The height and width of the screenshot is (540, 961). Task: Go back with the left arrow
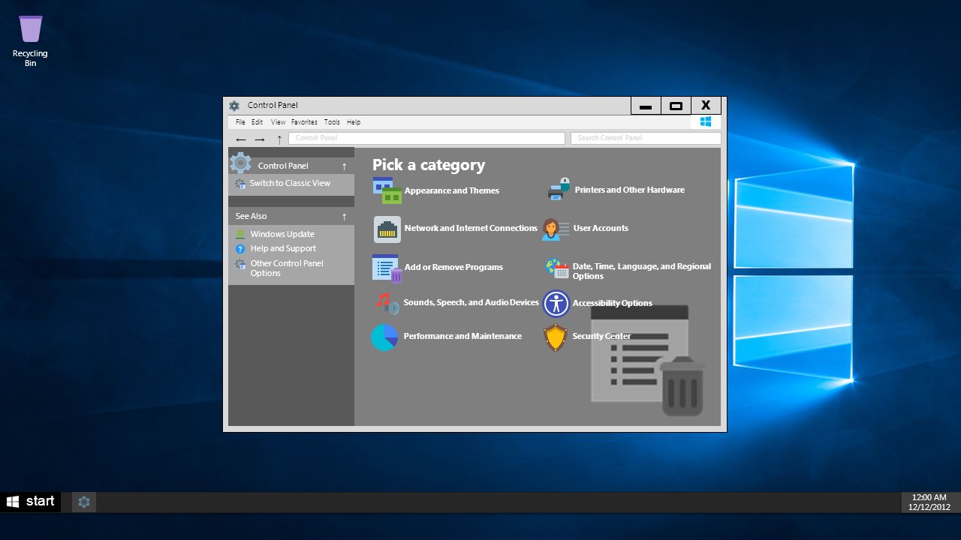coord(241,139)
